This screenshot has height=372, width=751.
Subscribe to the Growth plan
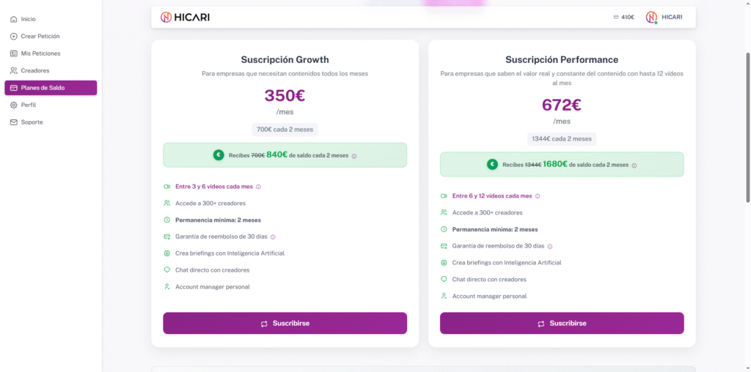(285, 323)
